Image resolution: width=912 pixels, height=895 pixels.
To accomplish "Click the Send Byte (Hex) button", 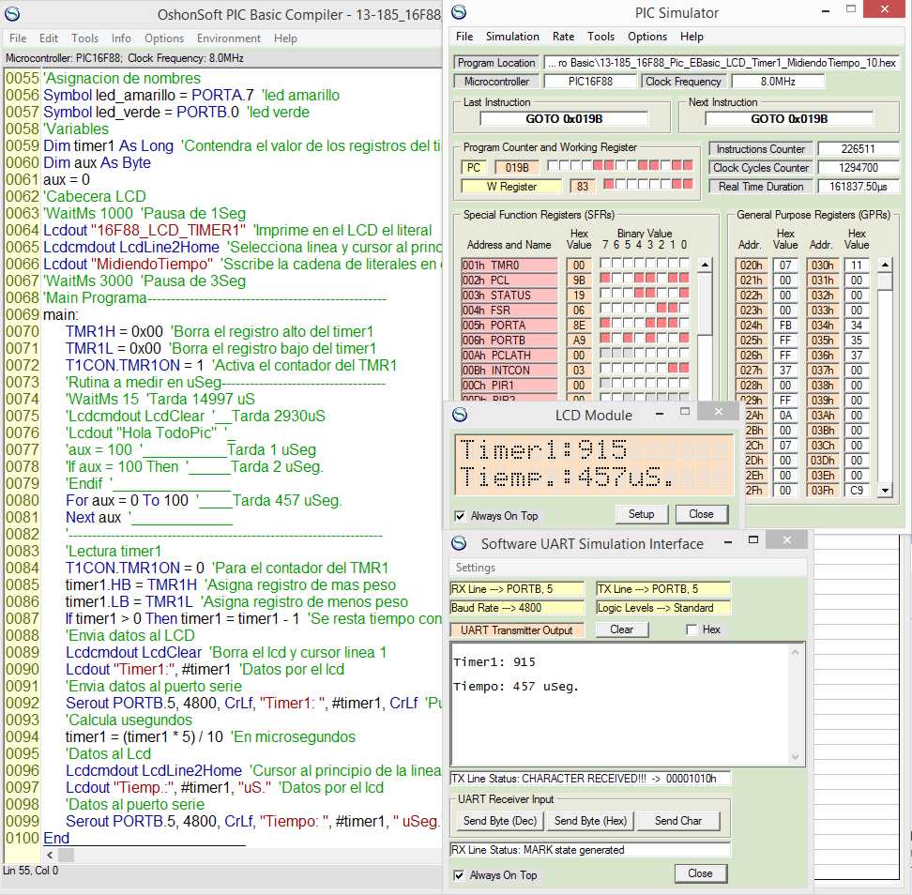I will [590, 821].
